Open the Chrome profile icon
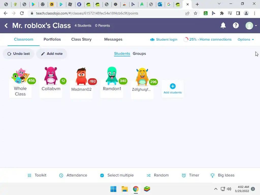This screenshot has width=260, height=195. point(246,13)
